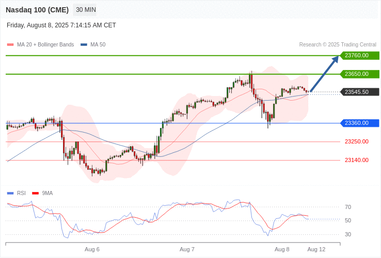Click the 23545.50 current price tag
The width and height of the screenshot is (381, 258).
pyautogui.click(x=360, y=92)
